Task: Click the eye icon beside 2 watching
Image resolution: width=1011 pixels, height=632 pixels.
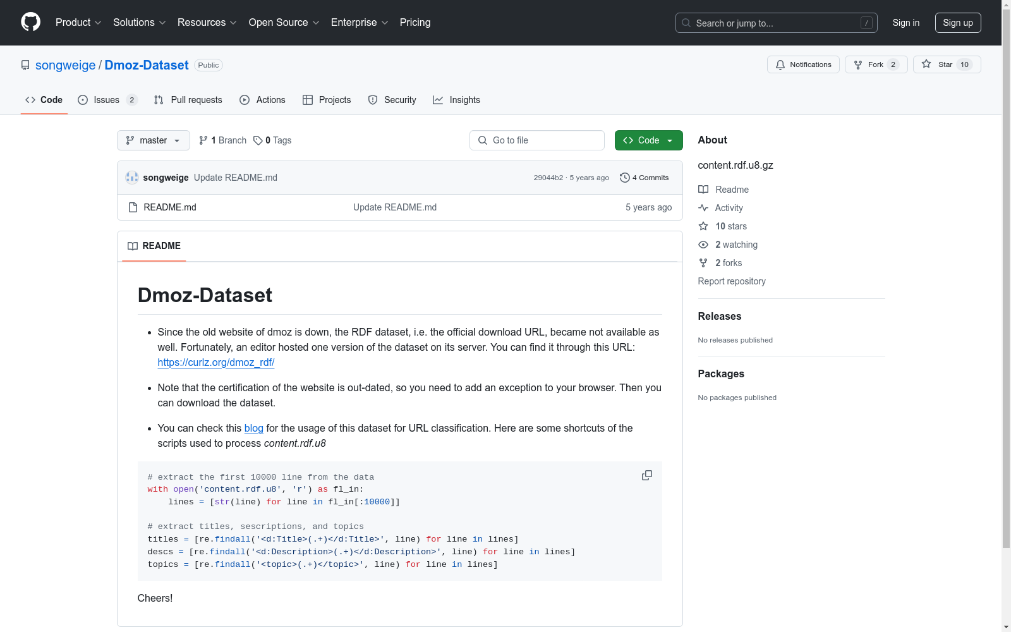Action: 703,245
